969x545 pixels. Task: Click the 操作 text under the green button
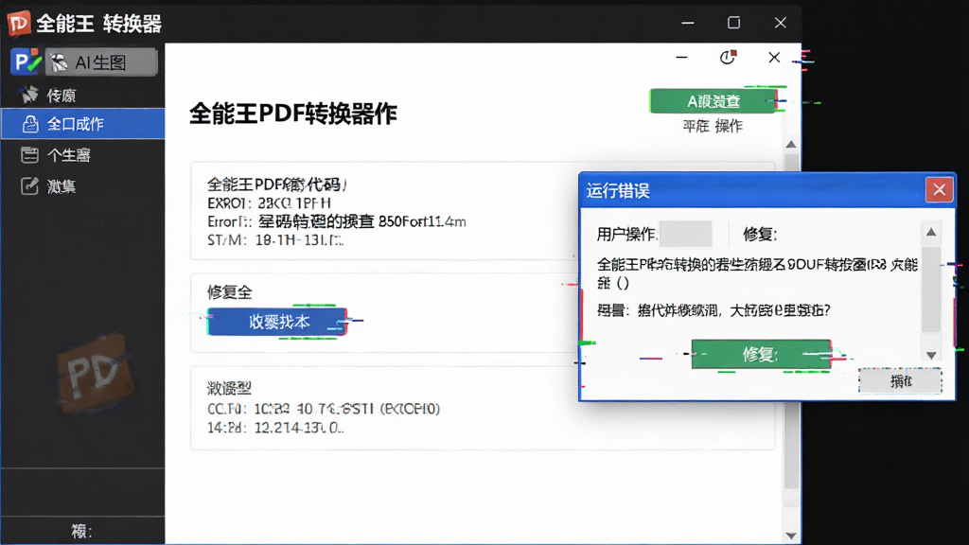729,127
